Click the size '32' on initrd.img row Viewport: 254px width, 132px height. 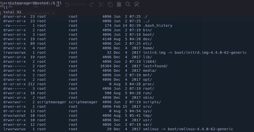(109, 52)
